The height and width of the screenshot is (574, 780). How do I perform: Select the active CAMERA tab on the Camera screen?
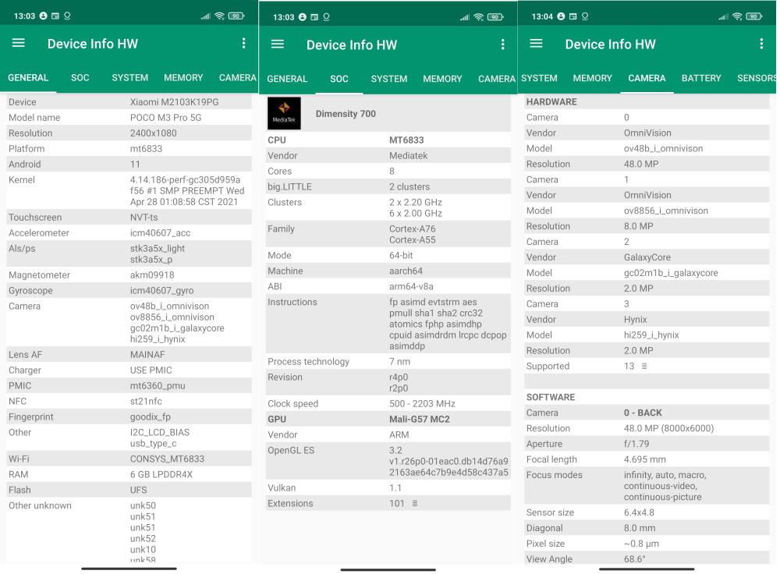[647, 78]
